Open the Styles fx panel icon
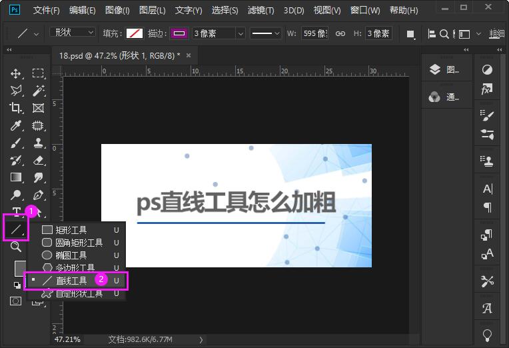 [487, 89]
